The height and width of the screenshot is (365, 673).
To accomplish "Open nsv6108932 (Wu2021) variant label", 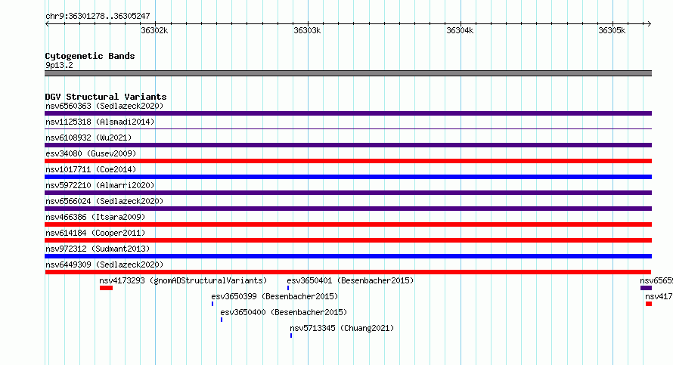I will tap(88, 138).
